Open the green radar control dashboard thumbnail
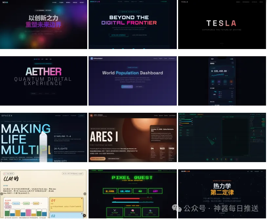 222,137
